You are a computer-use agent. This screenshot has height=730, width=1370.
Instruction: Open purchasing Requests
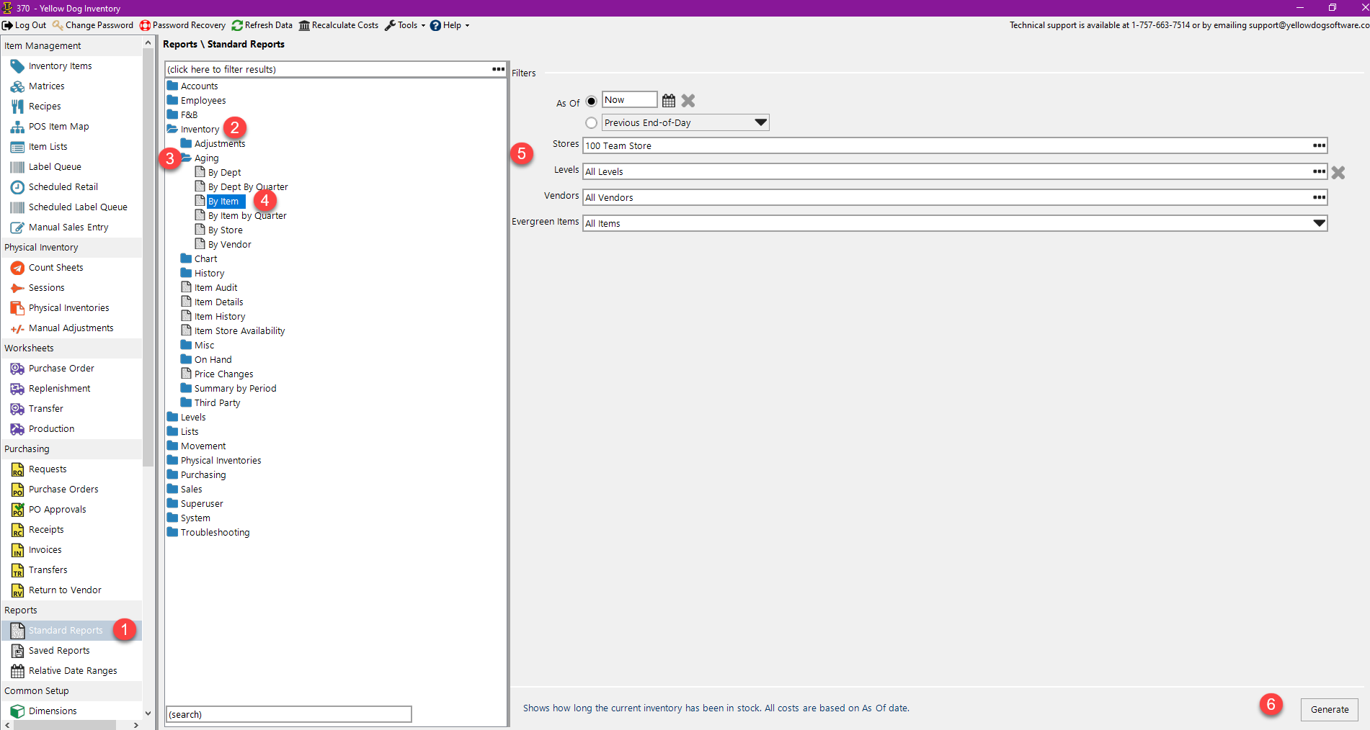point(48,469)
